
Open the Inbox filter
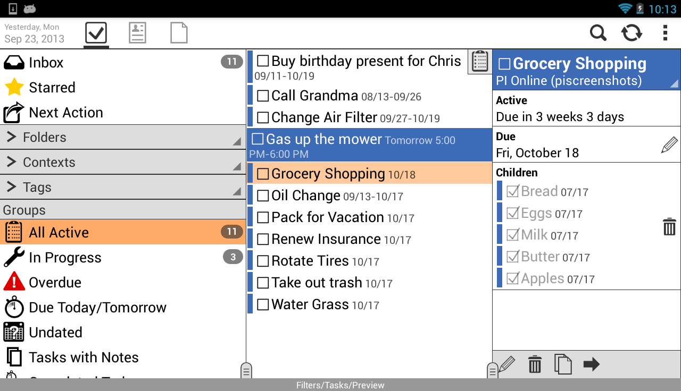tap(46, 63)
